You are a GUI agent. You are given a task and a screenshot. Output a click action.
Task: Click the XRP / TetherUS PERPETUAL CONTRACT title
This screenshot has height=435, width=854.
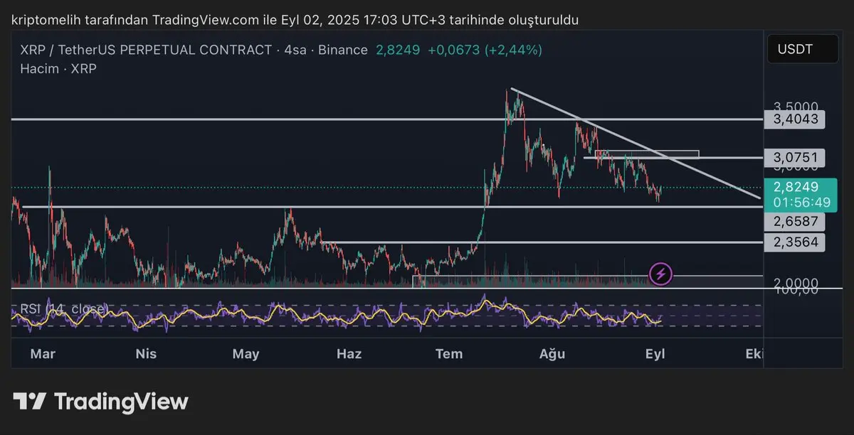(145, 50)
